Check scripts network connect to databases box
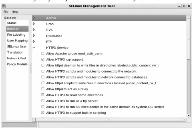The width and height of the screenshot is (192, 128). coord(43,77)
